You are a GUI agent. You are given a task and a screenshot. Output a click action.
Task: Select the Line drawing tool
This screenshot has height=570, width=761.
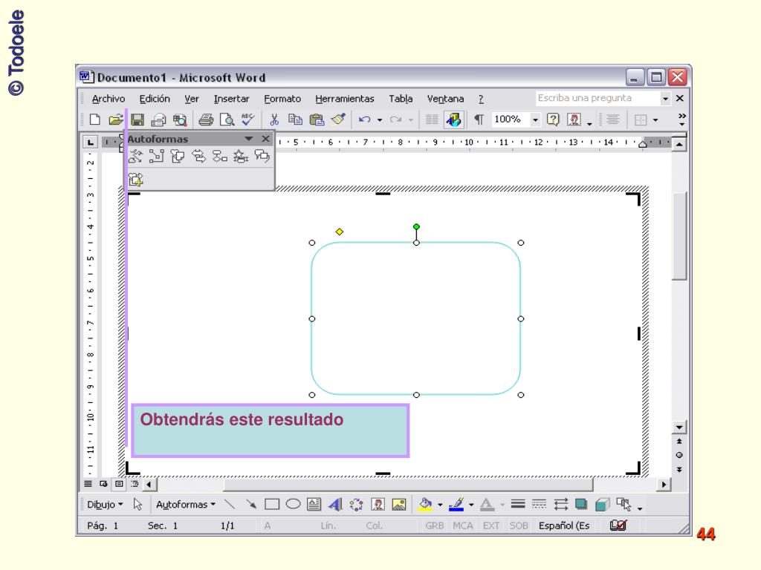tap(230, 505)
